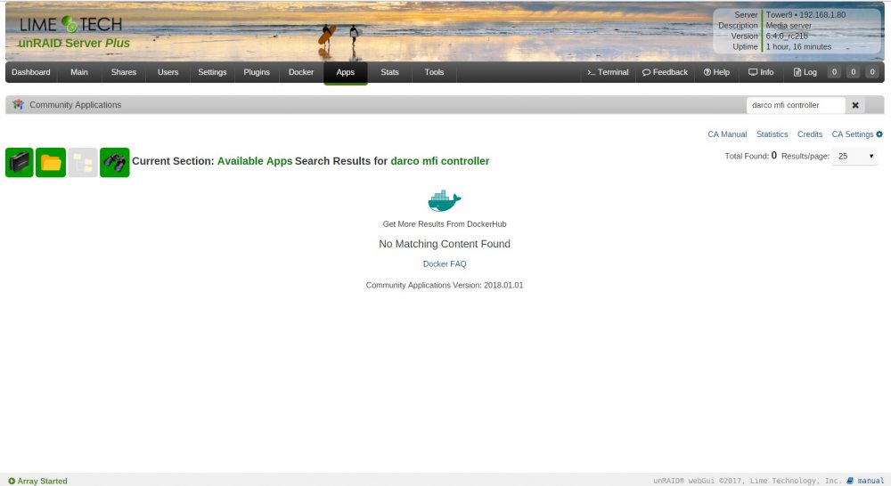Viewport: 891px width, 486px height.
Task: Open the Settings tab
Action: (212, 72)
